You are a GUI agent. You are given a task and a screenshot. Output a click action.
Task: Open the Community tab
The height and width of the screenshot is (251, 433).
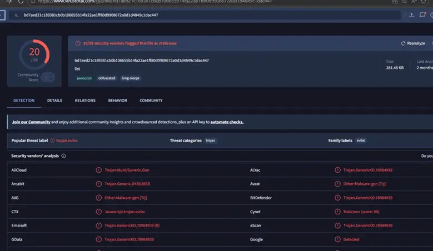coord(151,101)
